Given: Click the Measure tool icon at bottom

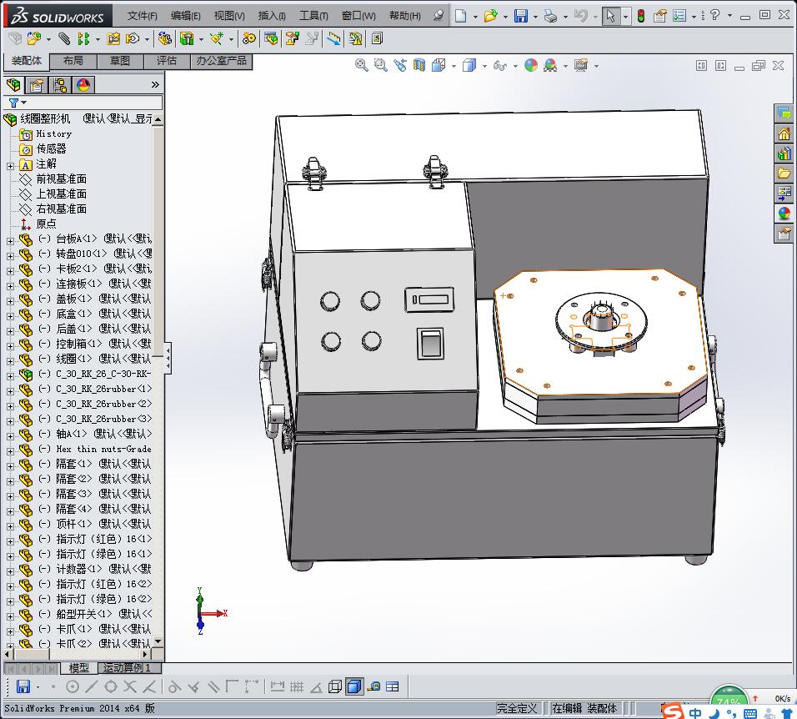Looking at the screenshot, I should pyautogui.click(x=373, y=687).
